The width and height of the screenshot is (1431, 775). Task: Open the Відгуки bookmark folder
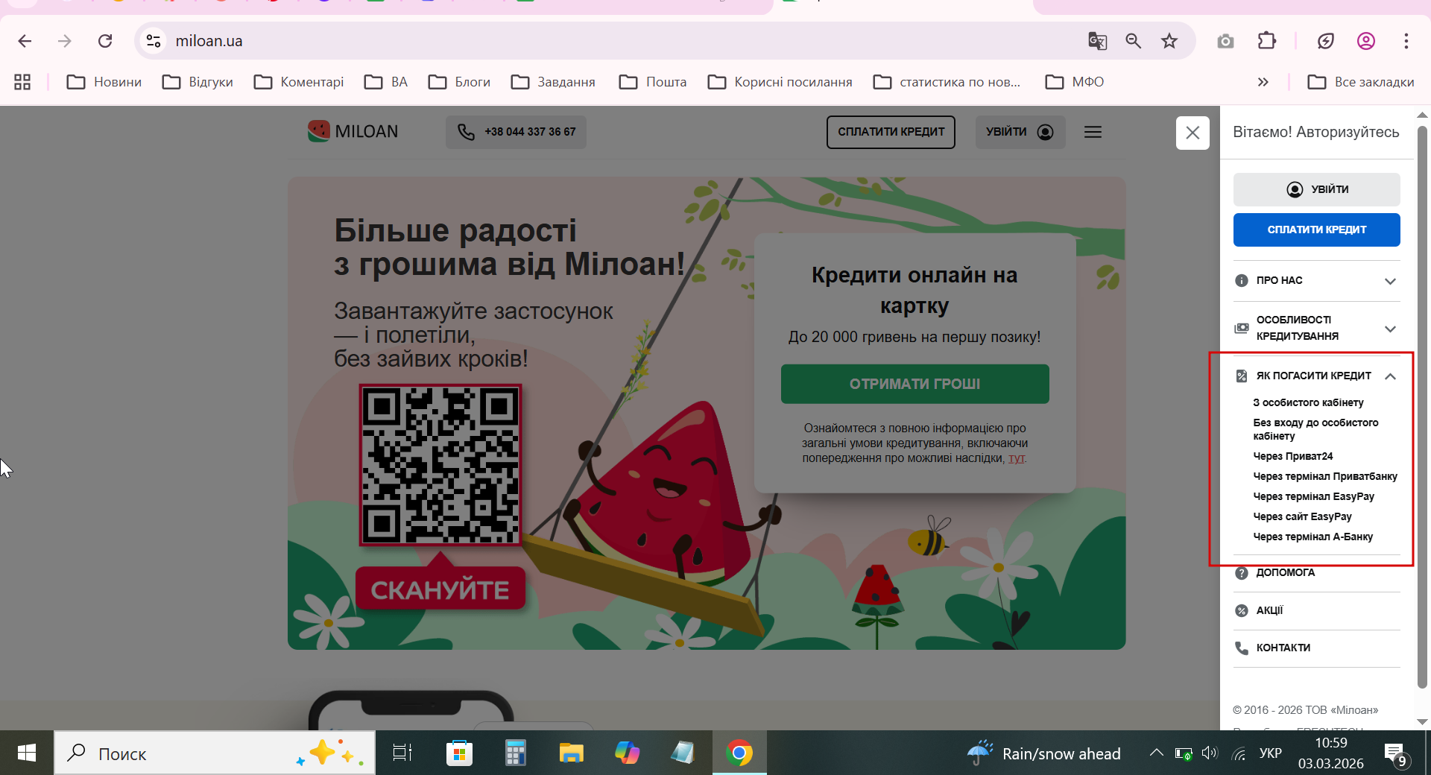click(198, 82)
